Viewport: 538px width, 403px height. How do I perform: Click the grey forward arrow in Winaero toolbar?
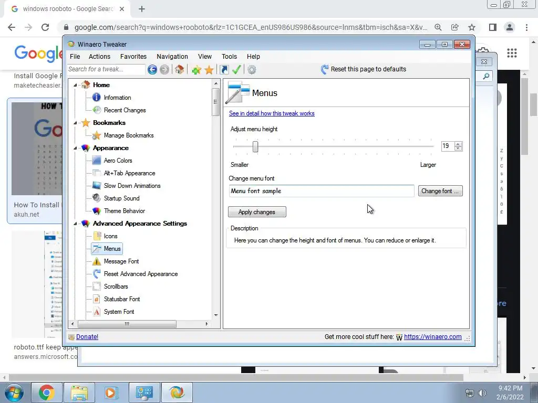164,70
